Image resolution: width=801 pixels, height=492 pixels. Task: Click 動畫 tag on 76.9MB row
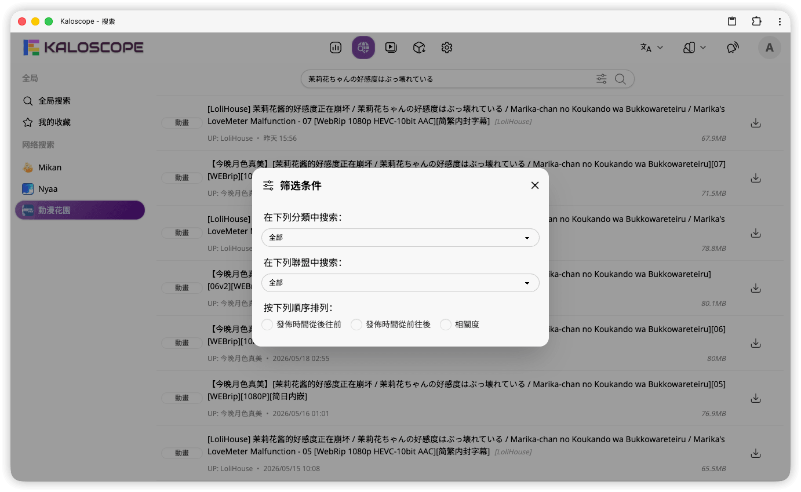(182, 398)
